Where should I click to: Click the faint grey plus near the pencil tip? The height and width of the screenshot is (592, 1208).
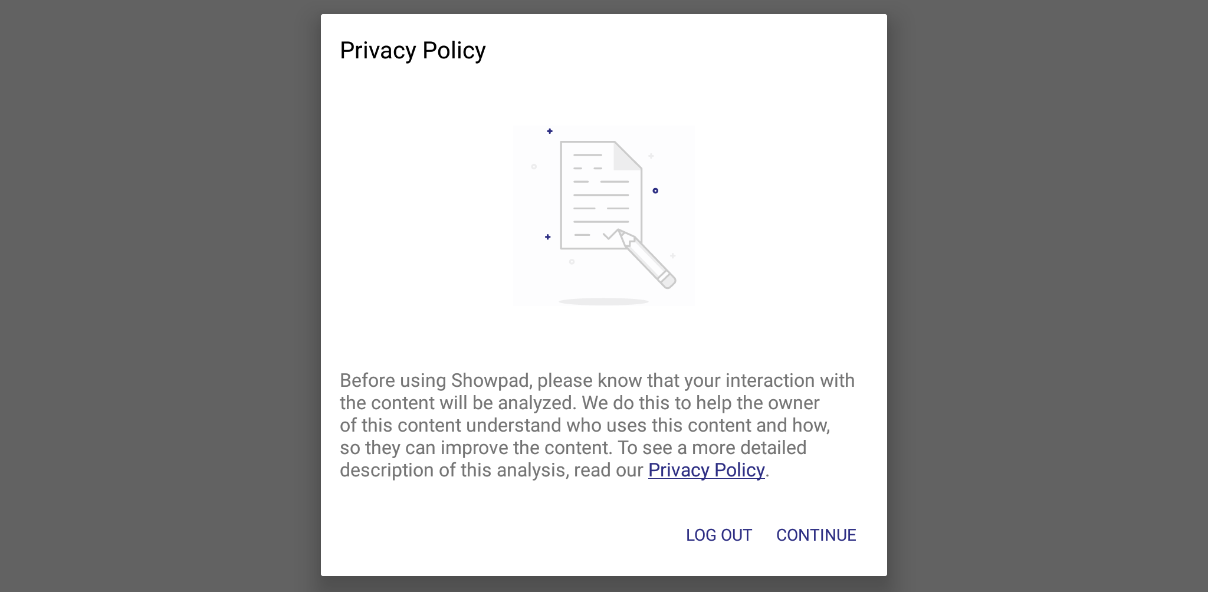click(672, 255)
